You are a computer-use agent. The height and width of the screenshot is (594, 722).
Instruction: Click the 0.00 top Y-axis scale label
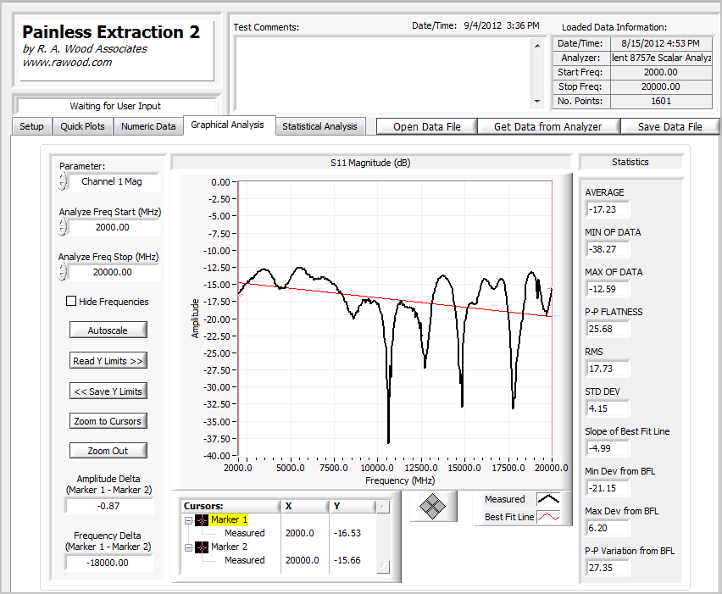pyautogui.click(x=220, y=182)
